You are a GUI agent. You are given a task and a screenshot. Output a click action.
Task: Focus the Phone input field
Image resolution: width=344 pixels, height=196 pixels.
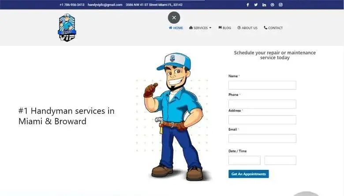[262, 104]
